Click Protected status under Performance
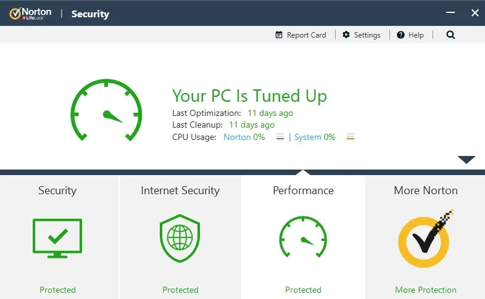 click(303, 290)
